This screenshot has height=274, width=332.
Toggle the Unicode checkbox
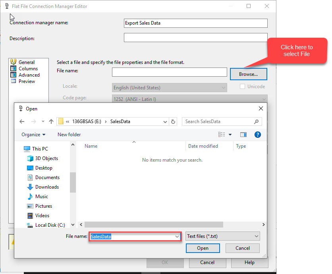pos(242,87)
